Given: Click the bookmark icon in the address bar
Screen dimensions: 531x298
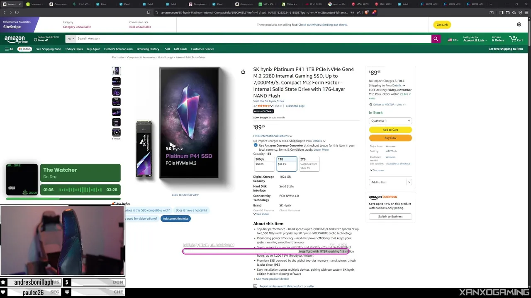Looking at the screenshot, I should point(149,12).
